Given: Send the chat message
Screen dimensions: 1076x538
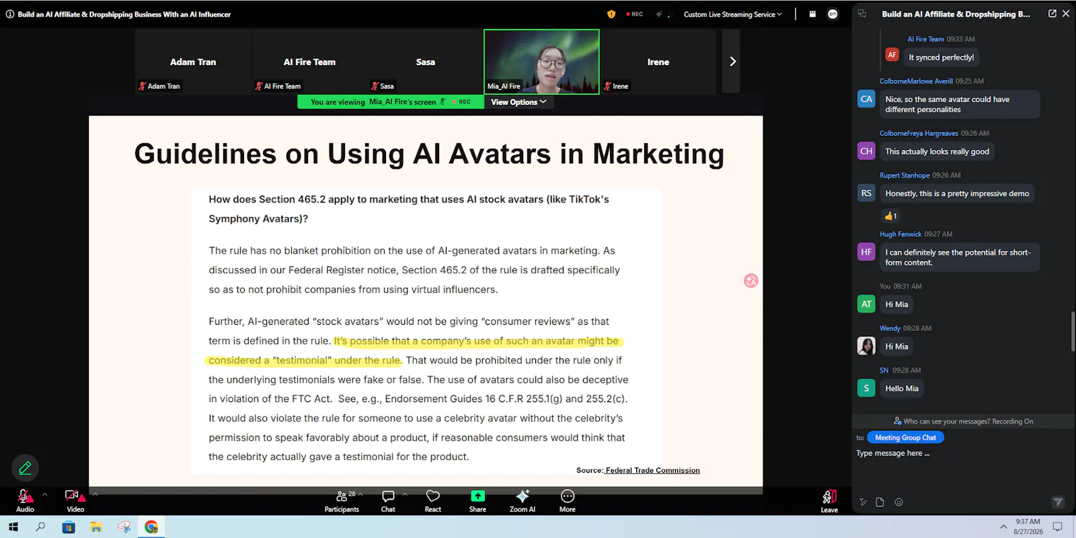Looking at the screenshot, I should coord(1058,502).
